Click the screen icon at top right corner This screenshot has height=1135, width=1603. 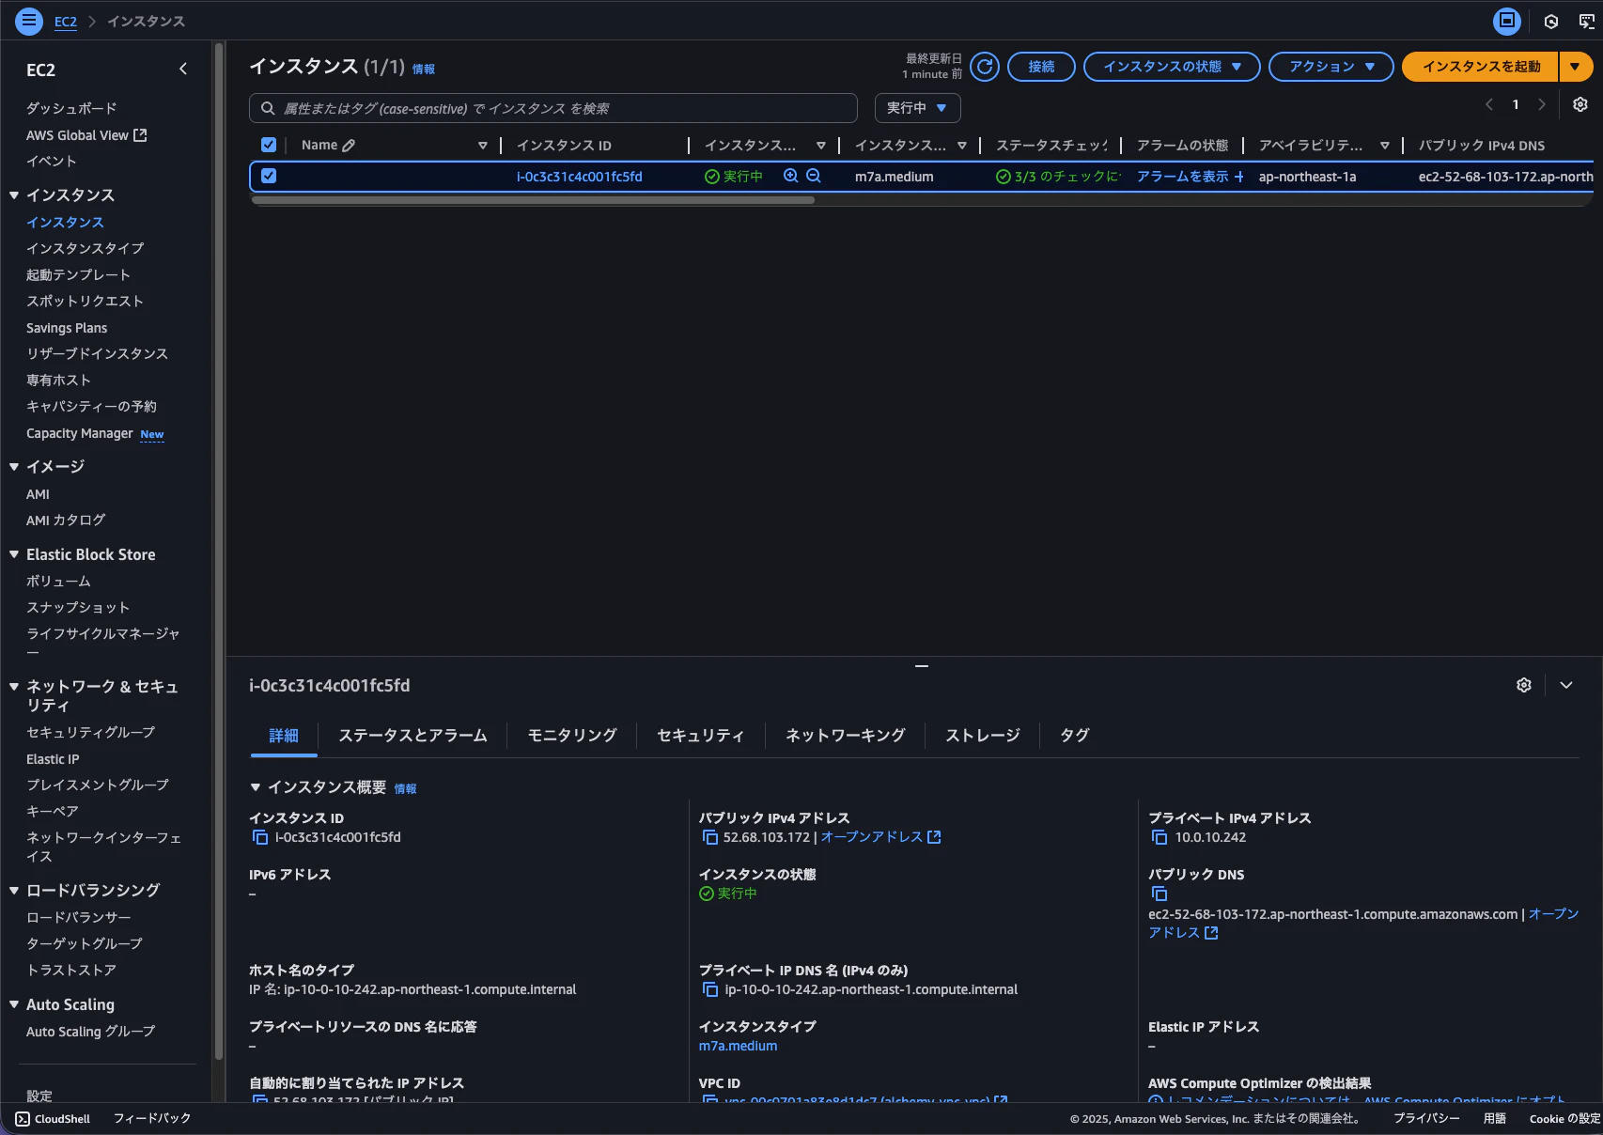(x=1587, y=21)
